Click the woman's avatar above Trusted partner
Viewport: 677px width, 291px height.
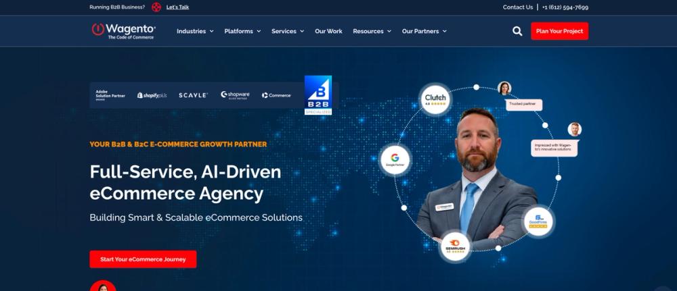504,88
